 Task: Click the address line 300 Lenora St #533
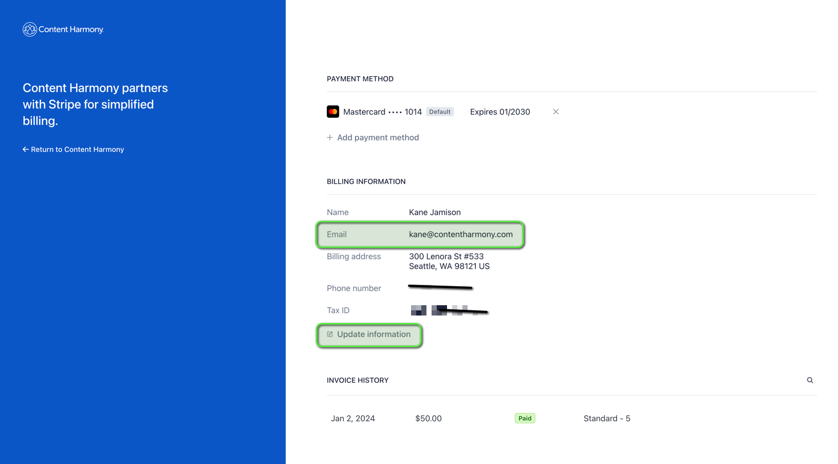pos(446,256)
